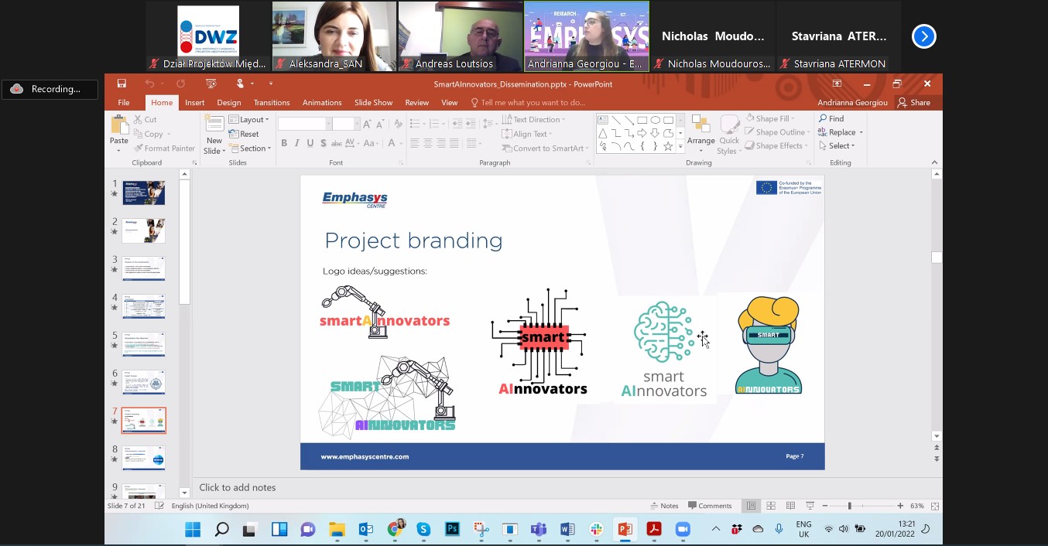
Task: Select slide 8 thumbnail
Action: click(x=143, y=458)
